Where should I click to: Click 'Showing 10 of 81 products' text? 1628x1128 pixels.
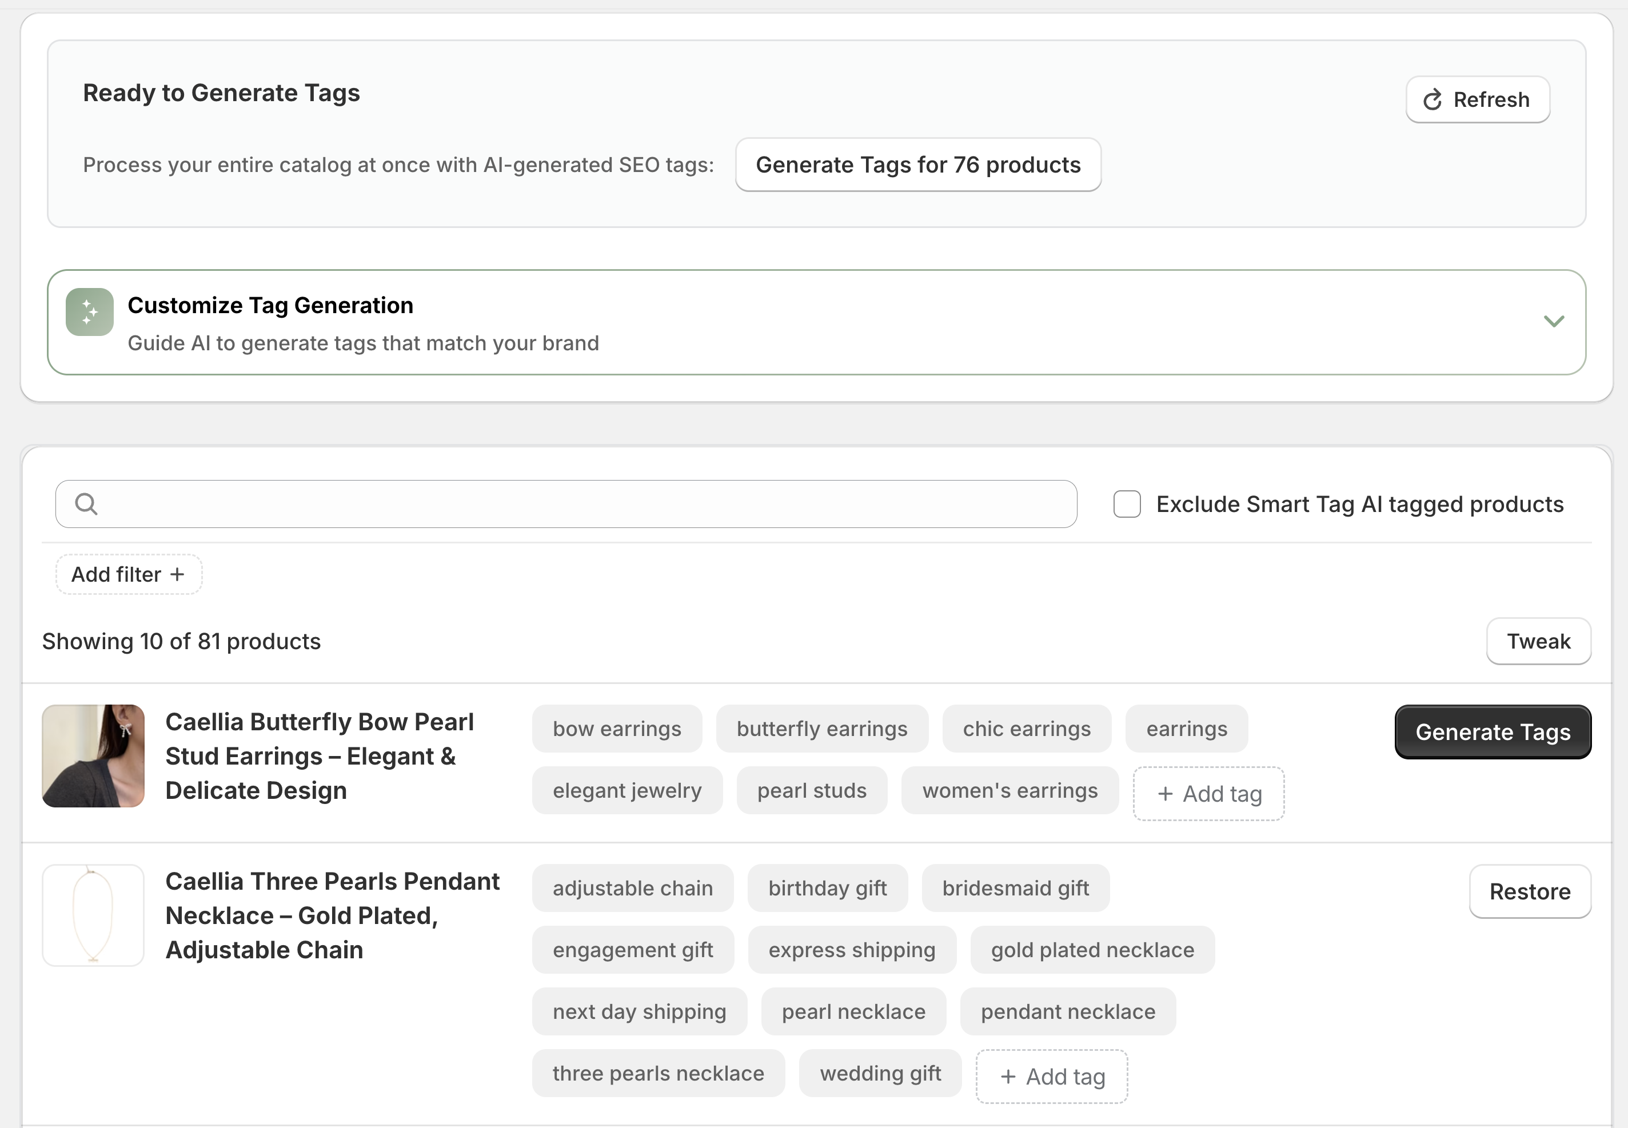click(182, 641)
